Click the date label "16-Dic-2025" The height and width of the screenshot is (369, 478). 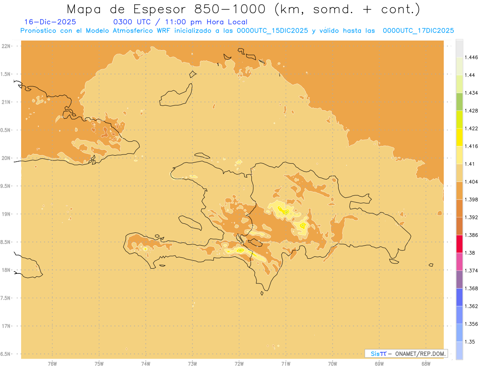tap(51, 22)
